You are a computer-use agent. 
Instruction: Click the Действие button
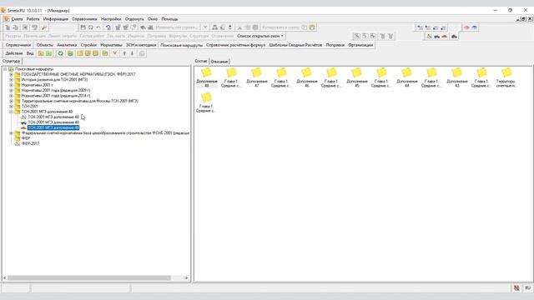14,53
